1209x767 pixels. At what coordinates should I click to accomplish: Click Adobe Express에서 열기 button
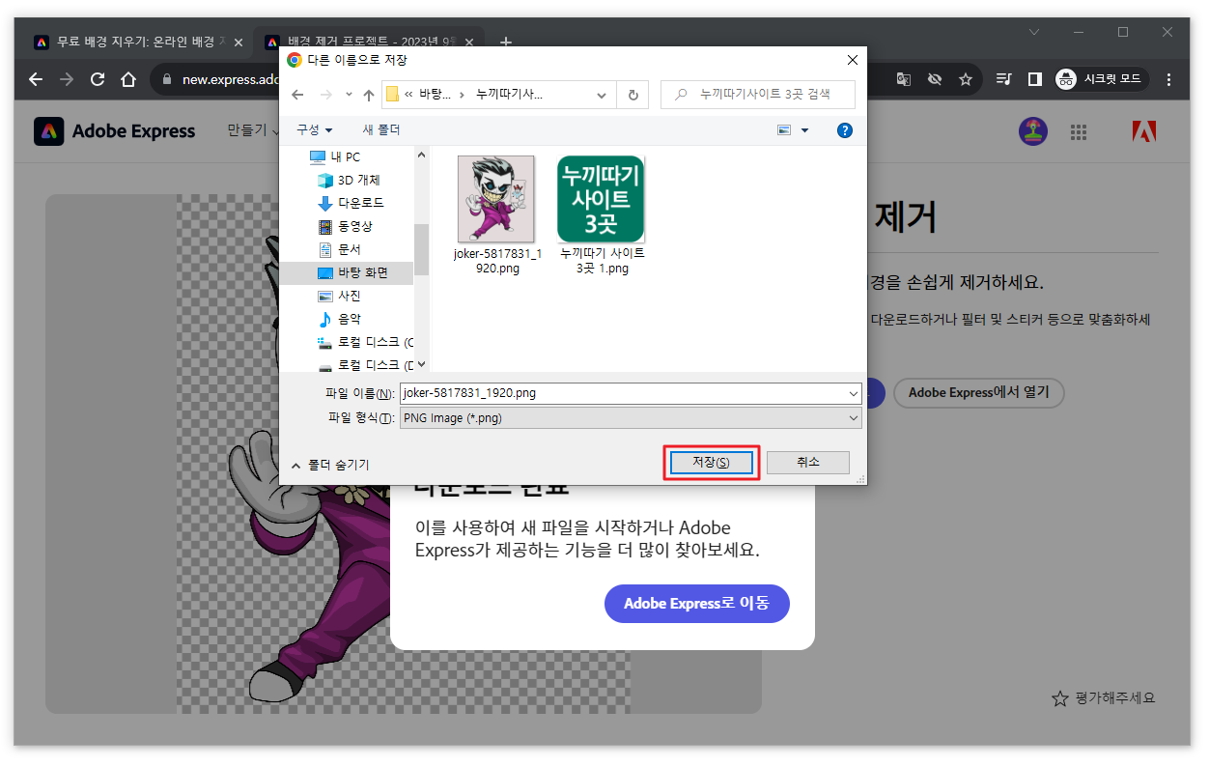[978, 393]
